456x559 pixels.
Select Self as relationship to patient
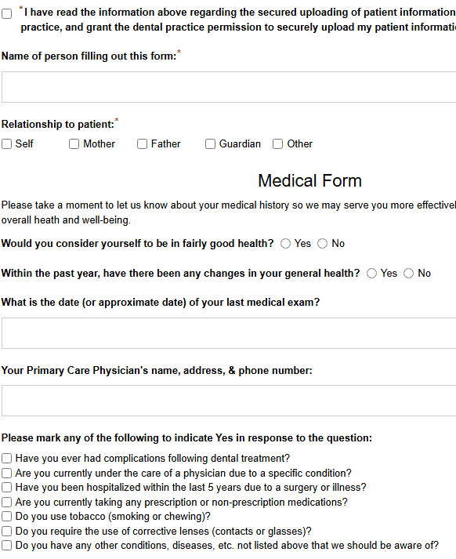(7, 144)
